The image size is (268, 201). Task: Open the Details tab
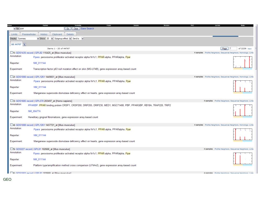tap(70, 34)
